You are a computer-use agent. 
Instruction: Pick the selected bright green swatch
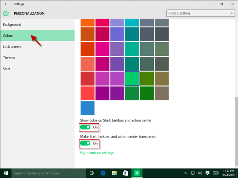(132, 79)
